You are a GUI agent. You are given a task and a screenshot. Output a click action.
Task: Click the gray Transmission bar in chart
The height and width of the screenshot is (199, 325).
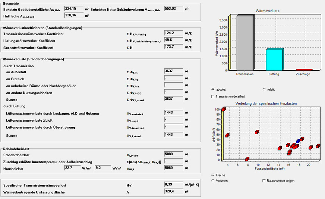(245, 43)
